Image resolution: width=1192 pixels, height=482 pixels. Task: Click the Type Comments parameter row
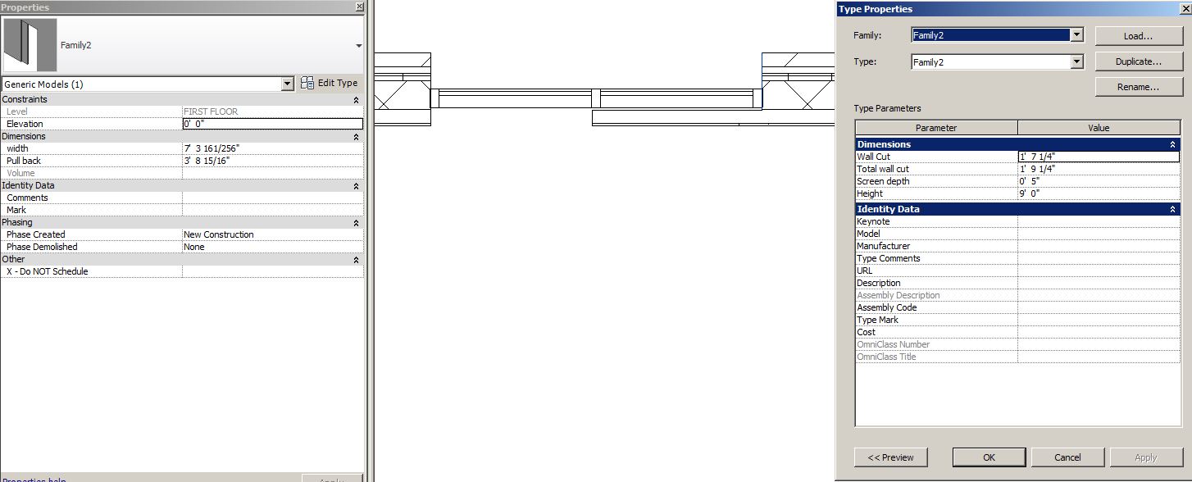tap(1017, 258)
